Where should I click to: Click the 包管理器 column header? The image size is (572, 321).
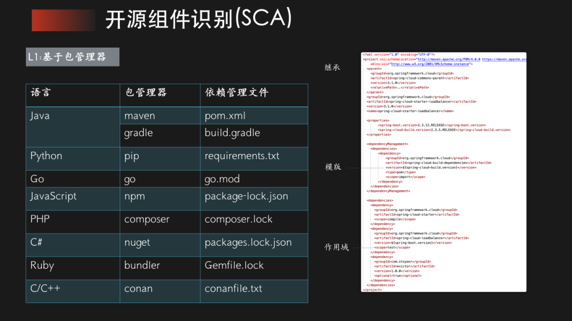(x=160, y=95)
